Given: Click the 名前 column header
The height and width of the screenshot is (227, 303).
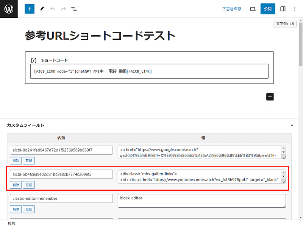Looking at the screenshot, I should click(61, 138).
